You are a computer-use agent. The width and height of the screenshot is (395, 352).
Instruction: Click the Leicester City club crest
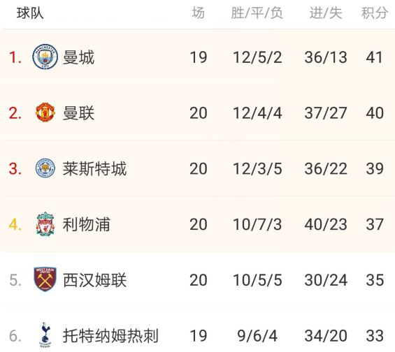click(x=45, y=168)
